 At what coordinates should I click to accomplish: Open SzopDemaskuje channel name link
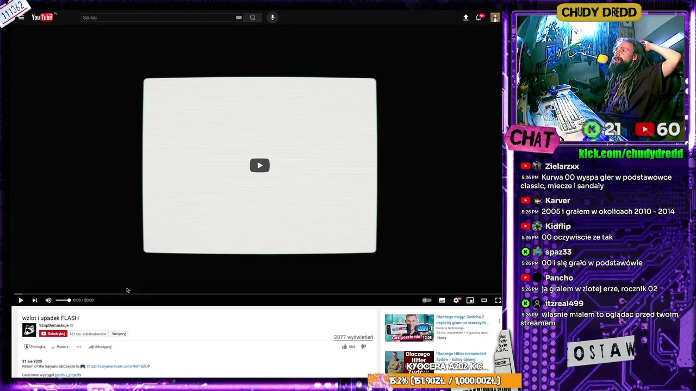point(54,325)
